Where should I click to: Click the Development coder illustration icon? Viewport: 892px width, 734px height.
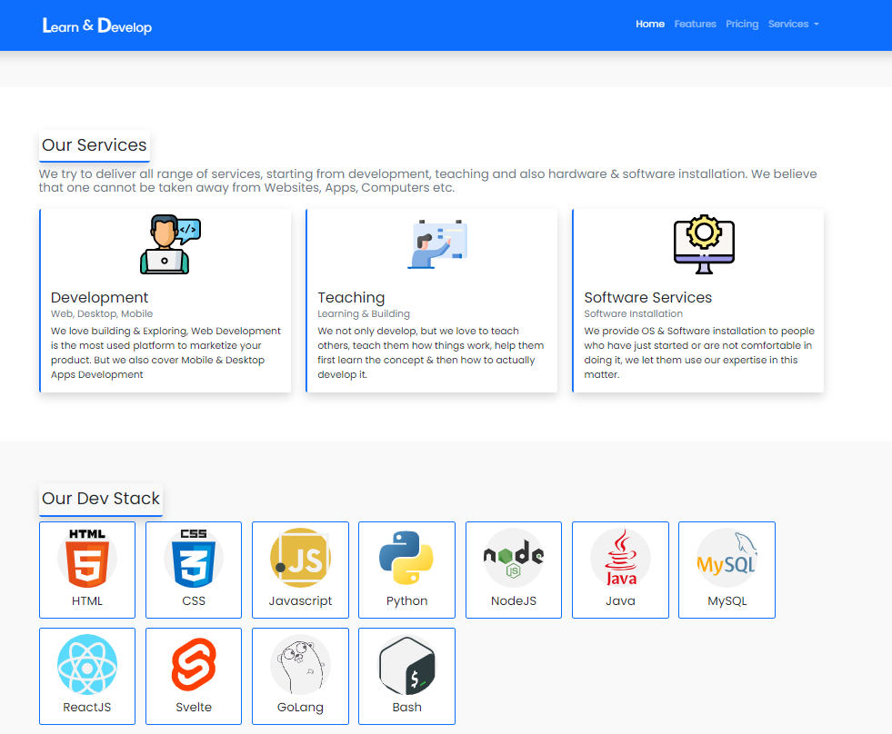coord(170,244)
